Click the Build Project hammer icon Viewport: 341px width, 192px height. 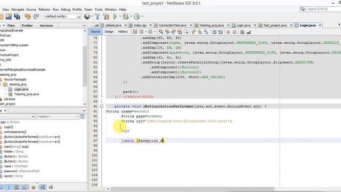(x=98, y=17)
